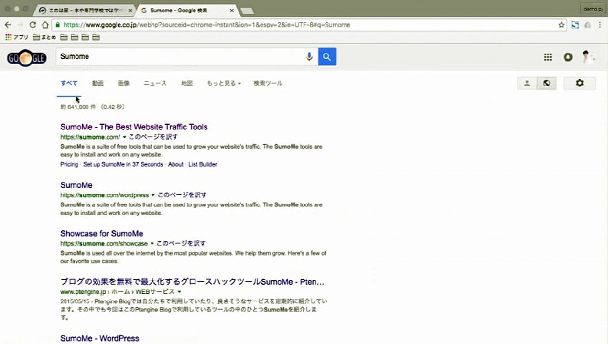Switch to the 画像 search tab
The width and height of the screenshot is (608, 344).
pyautogui.click(x=124, y=83)
